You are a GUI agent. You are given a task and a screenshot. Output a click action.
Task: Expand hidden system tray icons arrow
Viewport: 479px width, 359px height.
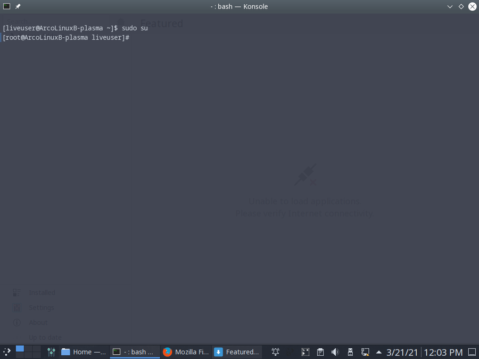pyautogui.click(x=379, y=352)
